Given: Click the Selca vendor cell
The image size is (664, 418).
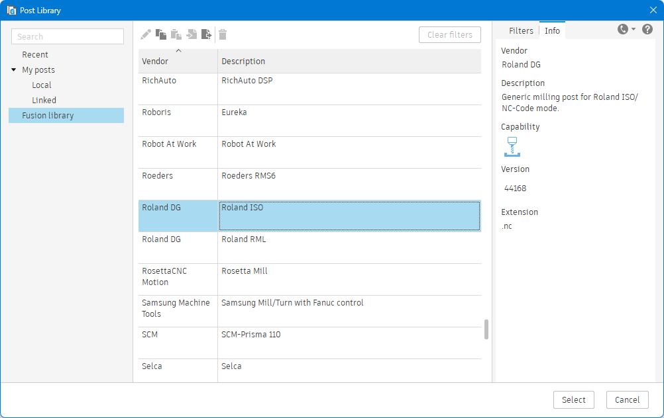Looking at the screenshot, I should (x=178, y=370).
